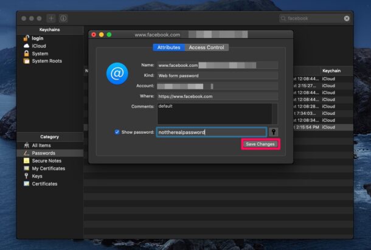The height and width of the screenshot is (250, 371).
Task: Click the blue @ item icon
Action: coord(117,74)
